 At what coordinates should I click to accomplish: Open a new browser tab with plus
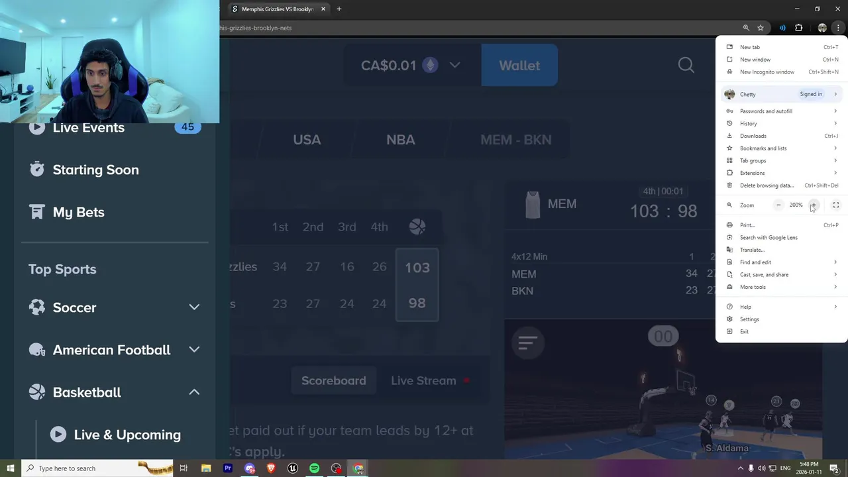tap(339, 9)
